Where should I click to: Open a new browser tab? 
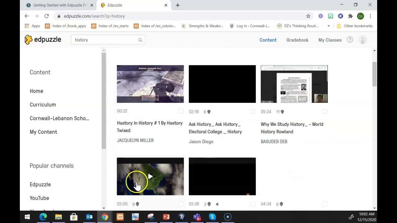pos(178,5)
